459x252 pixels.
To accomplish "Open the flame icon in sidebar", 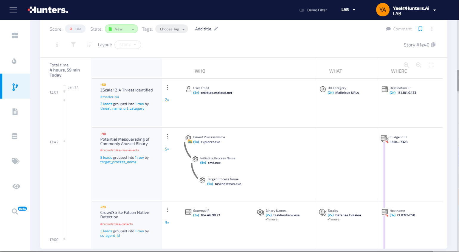I will pyautogui.click(x=14, y=61).
